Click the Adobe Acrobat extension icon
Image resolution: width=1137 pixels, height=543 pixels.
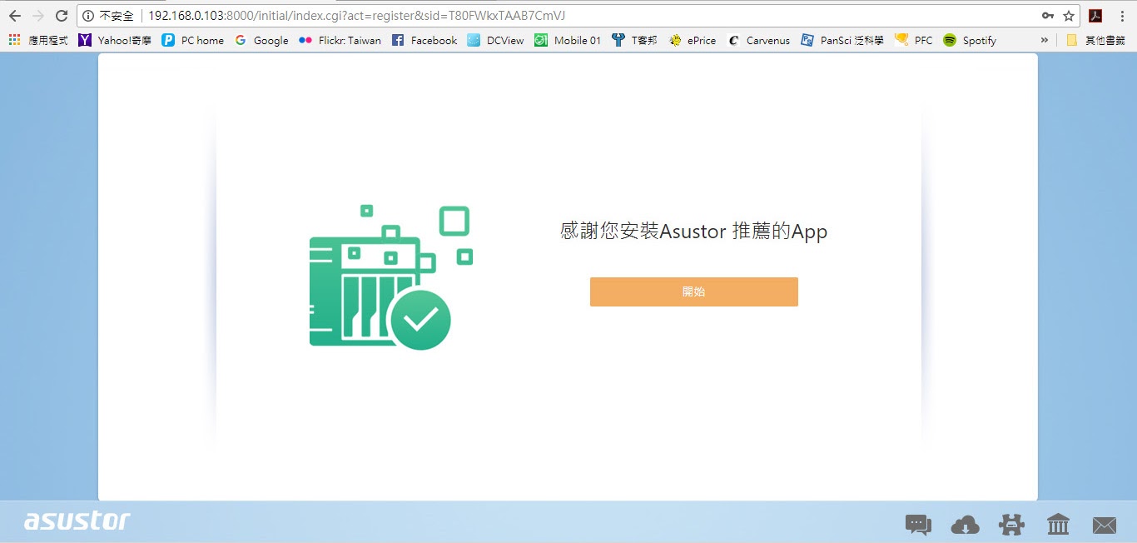coord(1095,16)
